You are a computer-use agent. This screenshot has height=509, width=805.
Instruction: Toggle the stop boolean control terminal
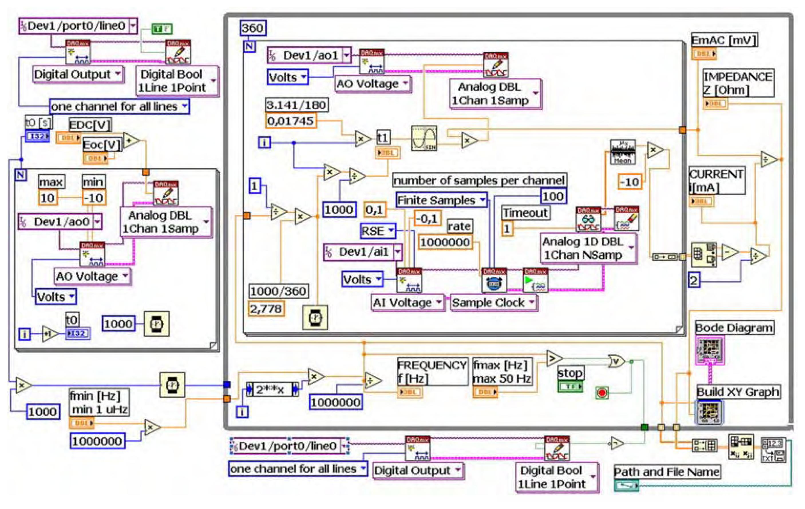point(570,386)
